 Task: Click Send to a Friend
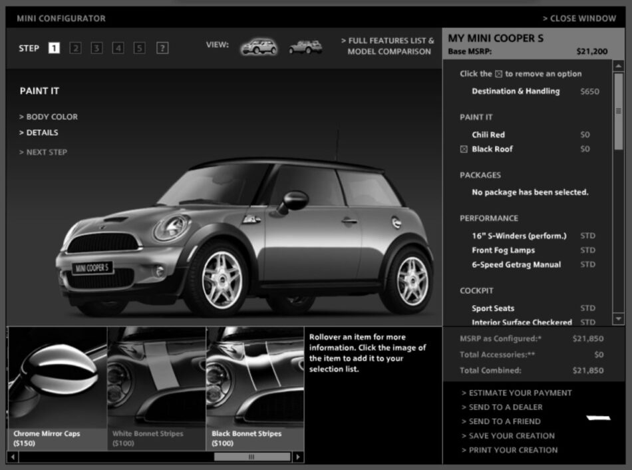tap(501, 421)
